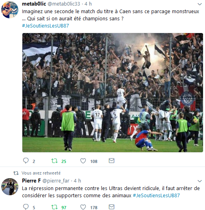The image size is (205, 210).
Task: Open the stadium crowd photo
Action: (112, 92)
